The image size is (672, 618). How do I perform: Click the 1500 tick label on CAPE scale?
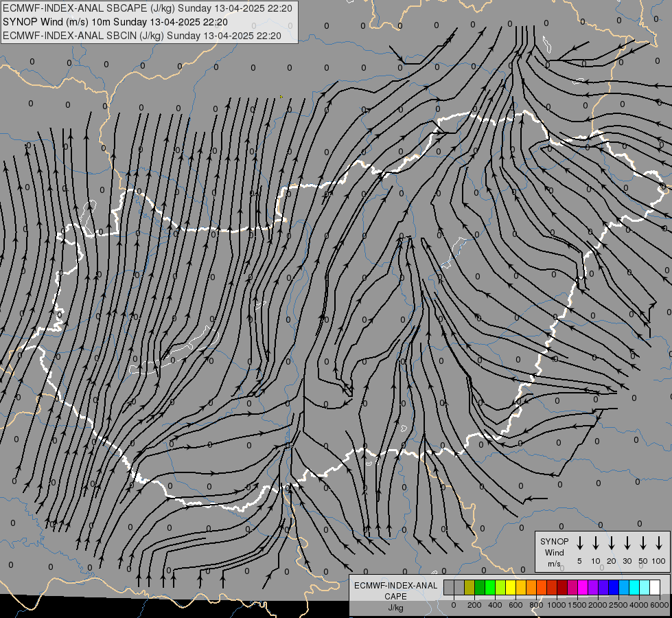[x=577, y=605]
